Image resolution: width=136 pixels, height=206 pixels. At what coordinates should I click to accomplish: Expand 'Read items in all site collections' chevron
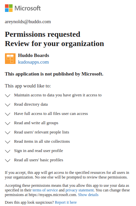pyautogui.click(x=8, y=142)
